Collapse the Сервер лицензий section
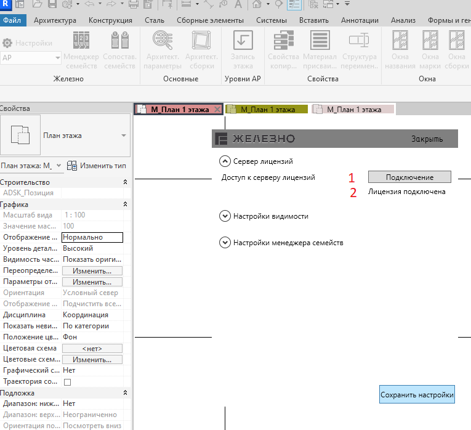Viewport: 471px width, 430px height. [x=225, y=161]
